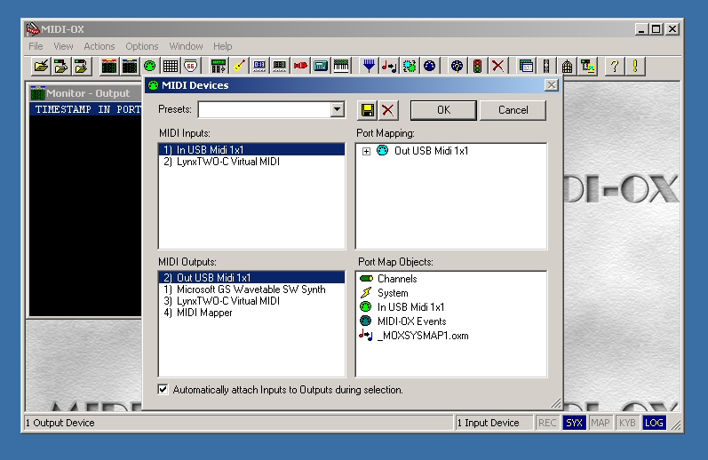Open the File menu

36,46
